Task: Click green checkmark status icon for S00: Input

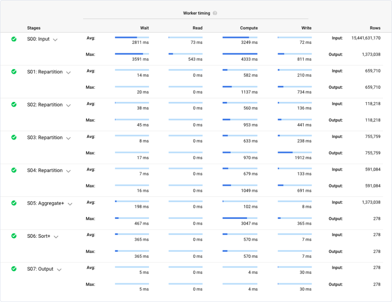Action: click(14, 39)
